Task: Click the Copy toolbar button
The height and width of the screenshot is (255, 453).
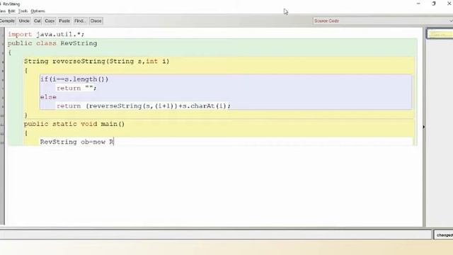Action: 50,21
